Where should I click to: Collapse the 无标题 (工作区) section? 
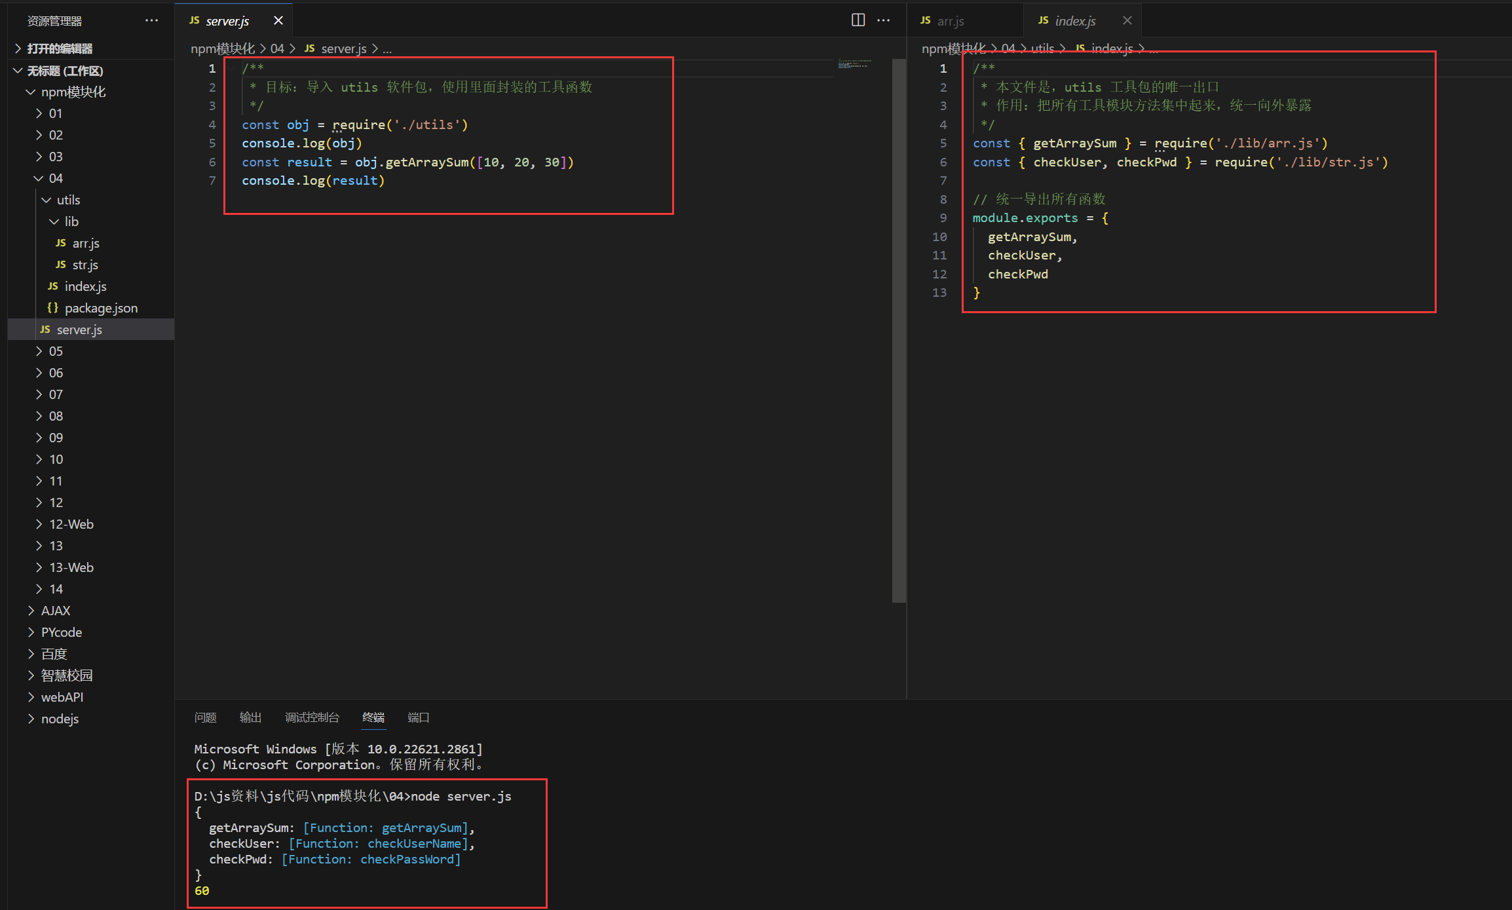pyautogui.click(x=91, y=71)
